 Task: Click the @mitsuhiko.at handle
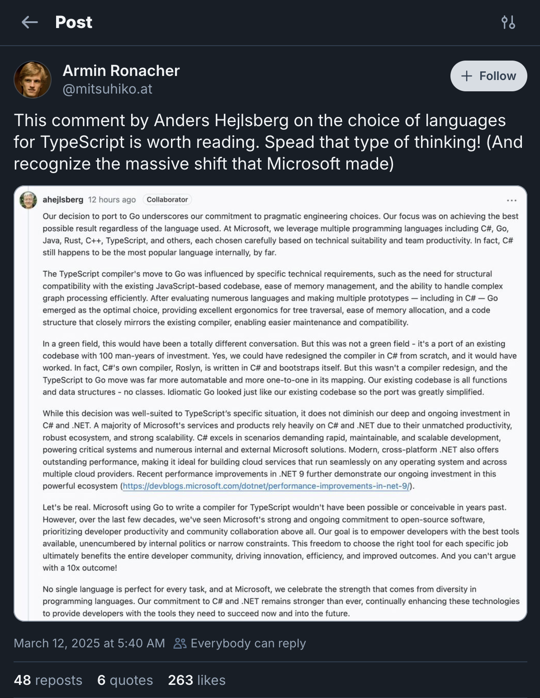[x=107, y=89]
